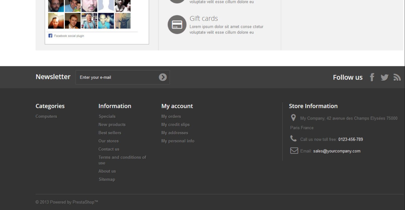Screen dimensions: 405x210
Task: Click the sales@yourcompany.com email address
Action: (x=337, y=151)
